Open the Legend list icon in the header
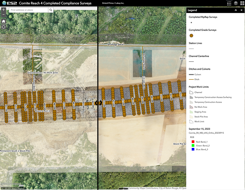This screenshot has width=245, height=190. click(229, 3)
